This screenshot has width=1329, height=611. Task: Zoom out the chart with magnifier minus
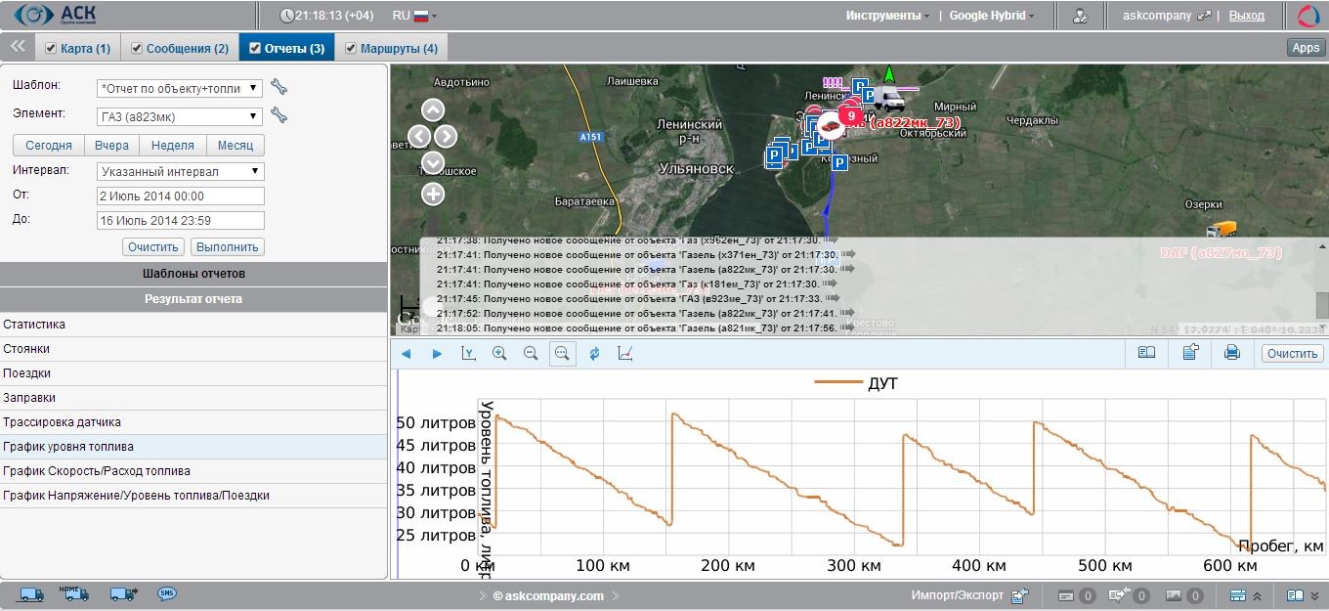(x=531, y=353)
